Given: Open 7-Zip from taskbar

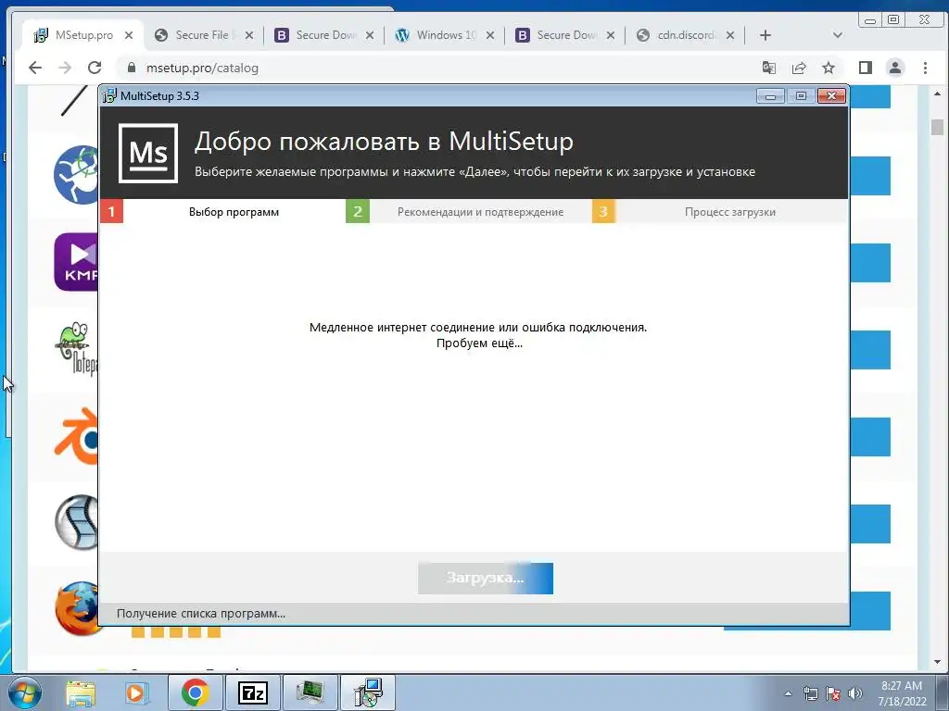Looking at the screenshot, I should [x=252, y=692].
